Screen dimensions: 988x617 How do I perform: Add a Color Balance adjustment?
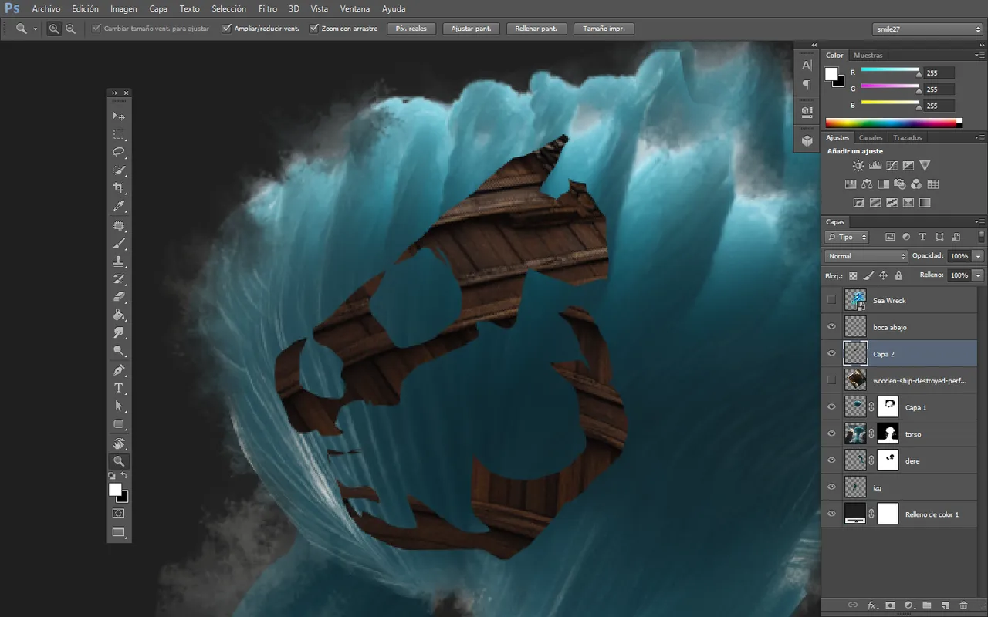(867, 184)
